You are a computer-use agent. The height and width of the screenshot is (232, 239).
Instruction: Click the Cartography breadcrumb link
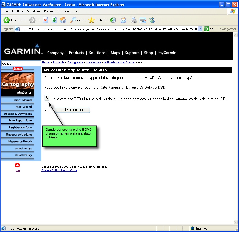tap(75, 62)
